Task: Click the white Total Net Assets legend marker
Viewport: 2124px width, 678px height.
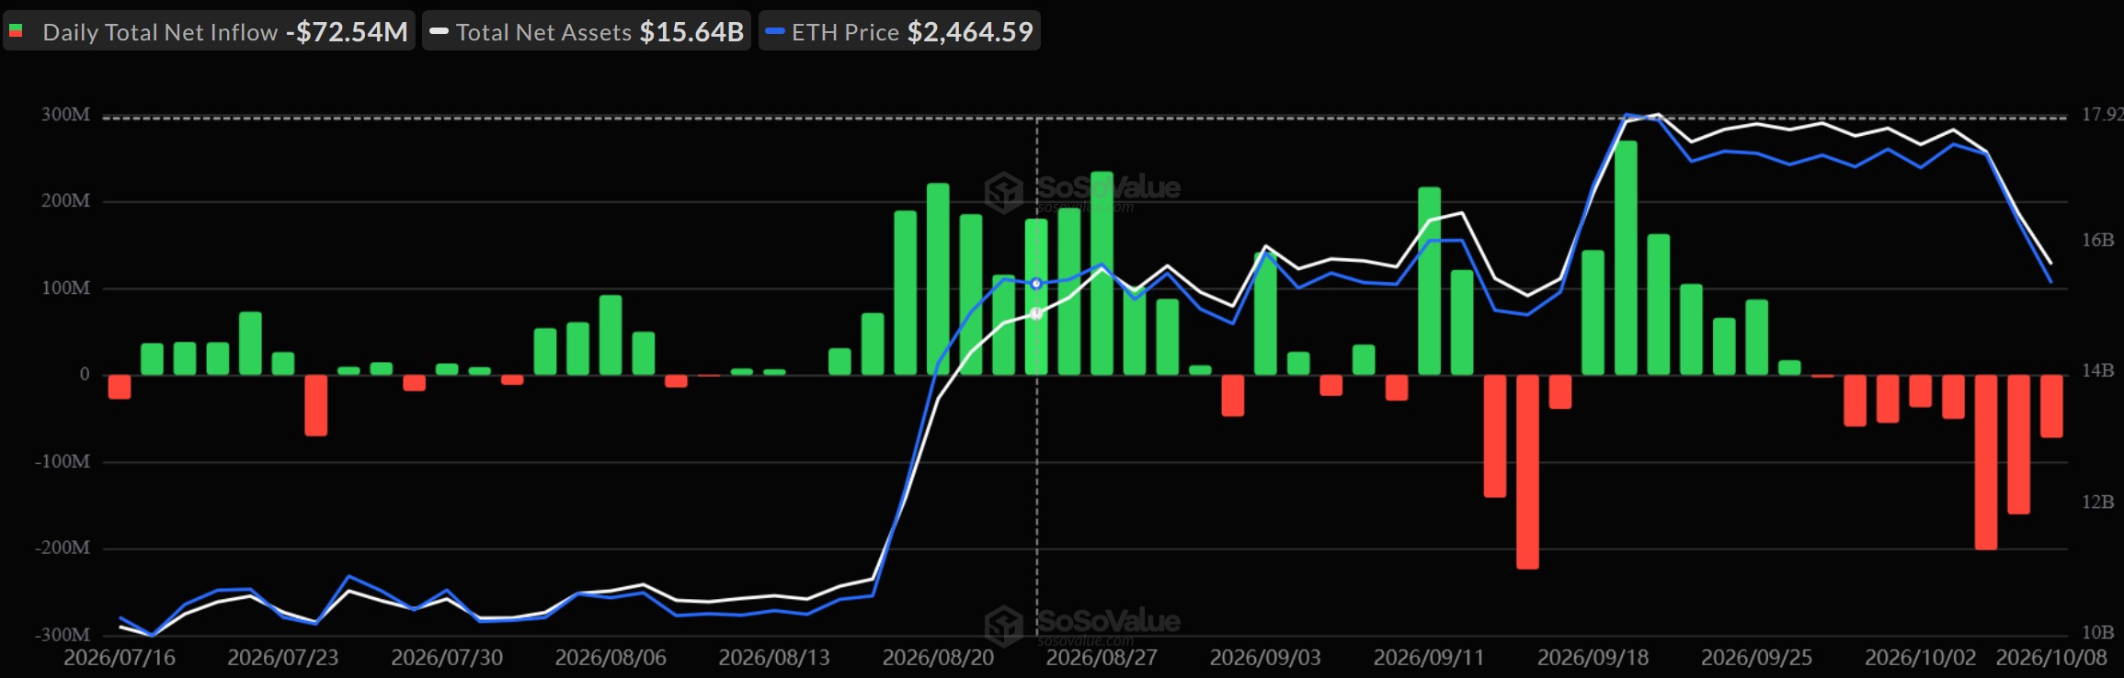Action: click(x=439, y=31)
